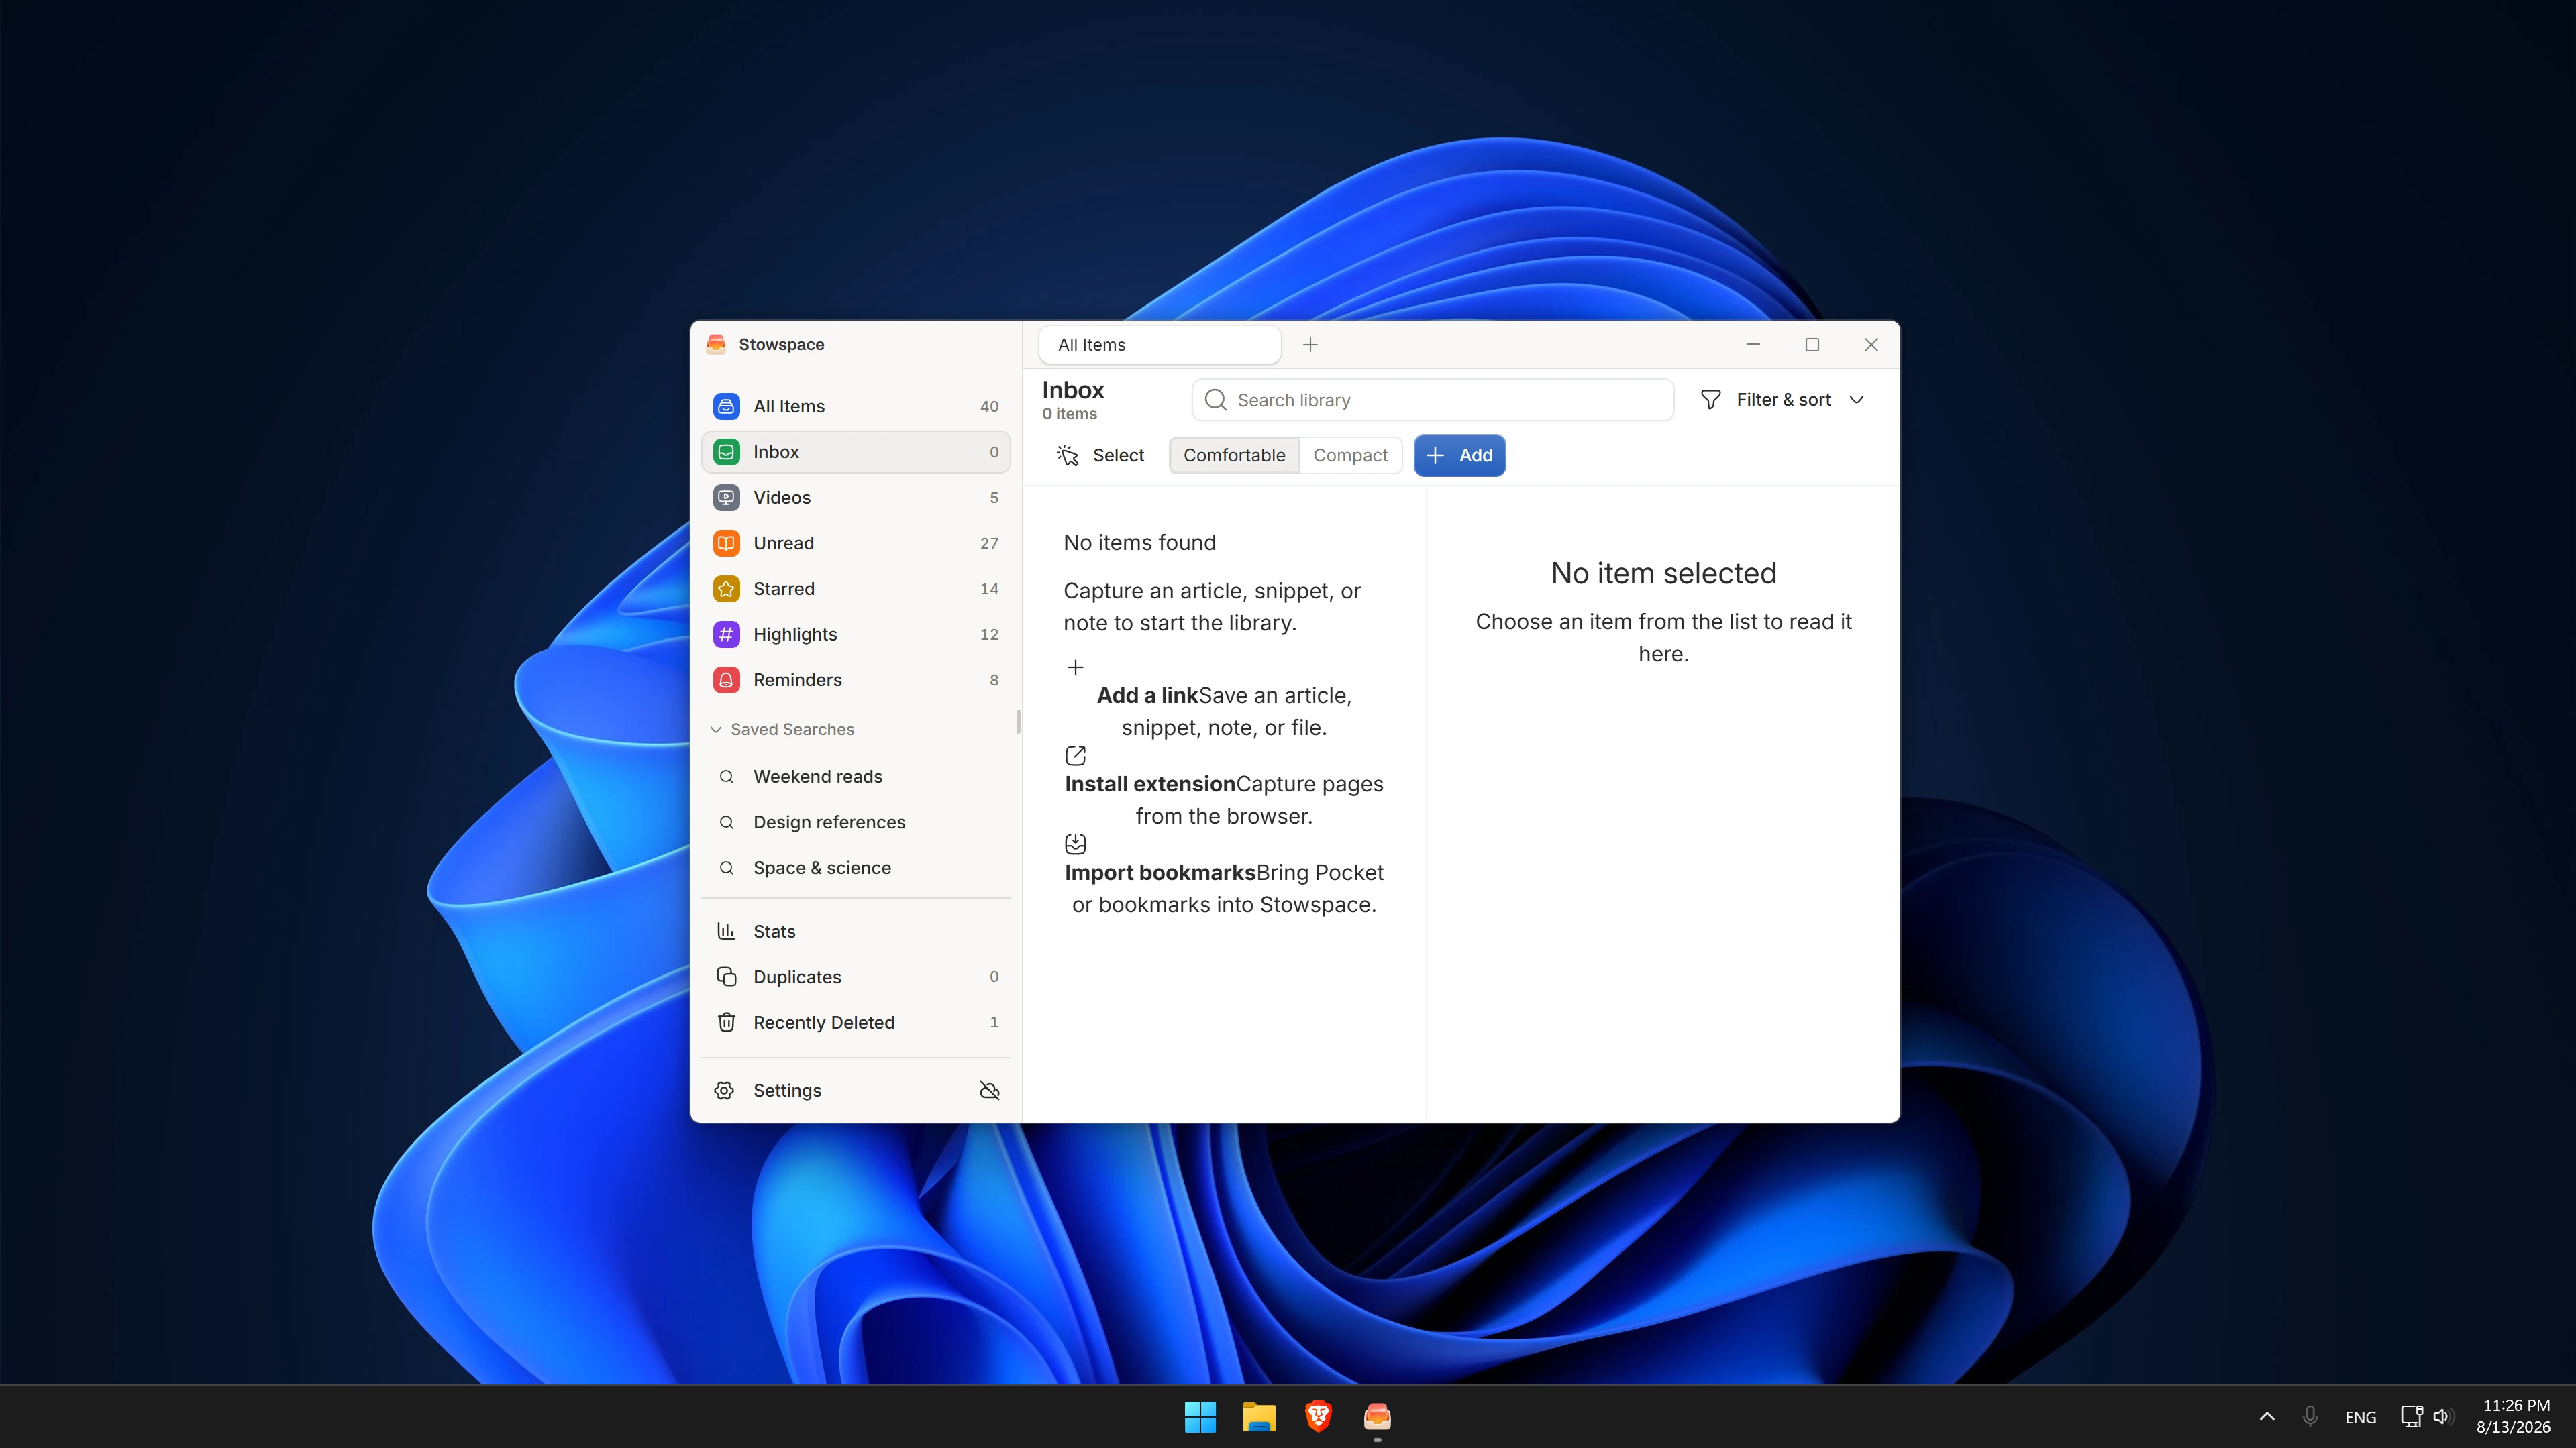Click the taskbar volume icon
Viewport: 2576px width, 1448px height.
[2442, 1416]
